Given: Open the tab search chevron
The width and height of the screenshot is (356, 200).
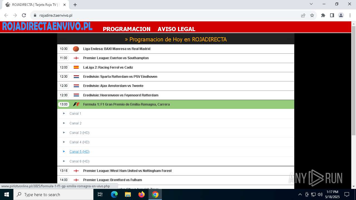Looking at the screenshot, I should (x=311, y=4).
